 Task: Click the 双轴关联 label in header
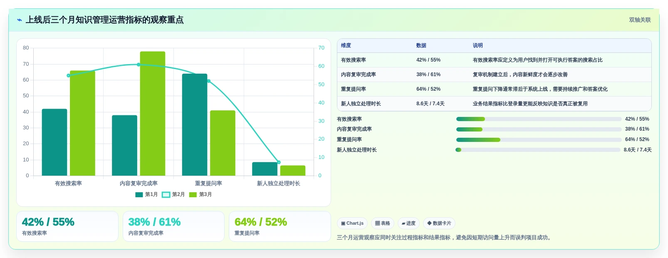640,20
